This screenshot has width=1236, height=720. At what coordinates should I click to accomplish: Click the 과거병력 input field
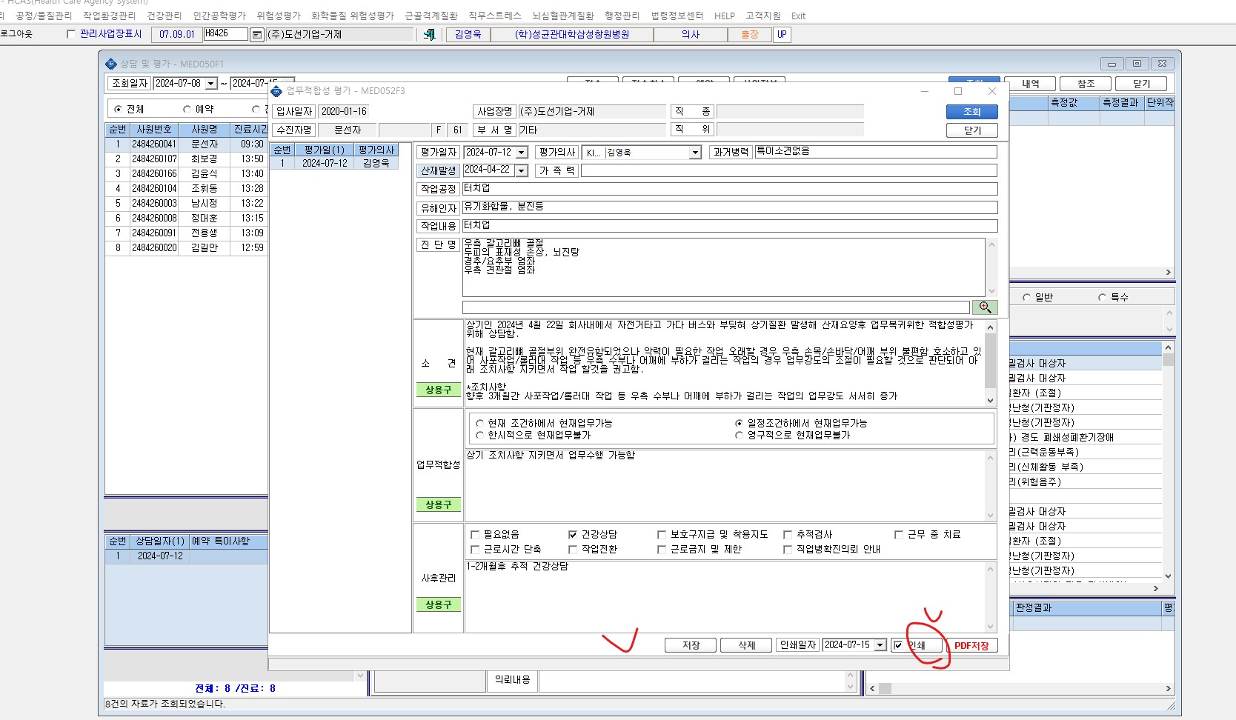click(x=875, y=152)
